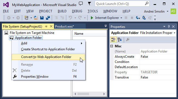Select File System on Target Machine node
This screenshot has width=178, height=99.
32,33
